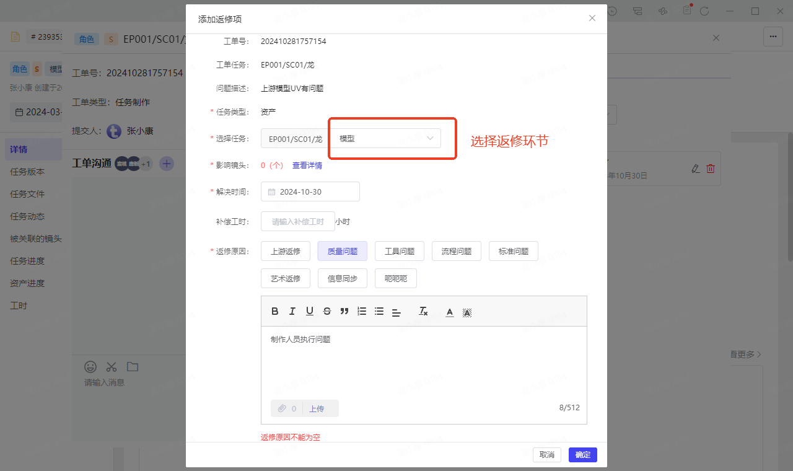
Task: Insert a numbered list
Action: [362, 311]
